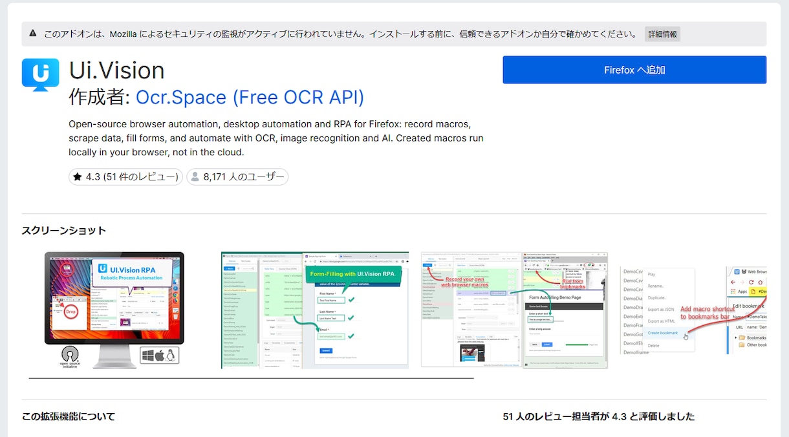Open the Ocr.Space (Free OCR API) author link
Viewport: 789px width, 437px height.
250,98
